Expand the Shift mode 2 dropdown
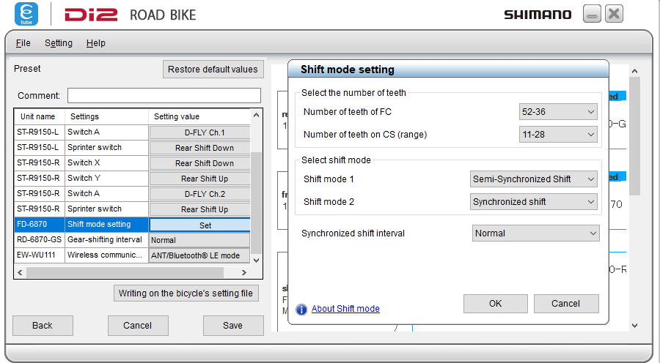660x363 pixels. click(x=534, y=202)
